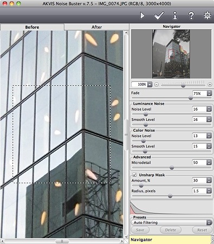Switch to the After tab
Screen dimensions: 214x244
point(96,27)
